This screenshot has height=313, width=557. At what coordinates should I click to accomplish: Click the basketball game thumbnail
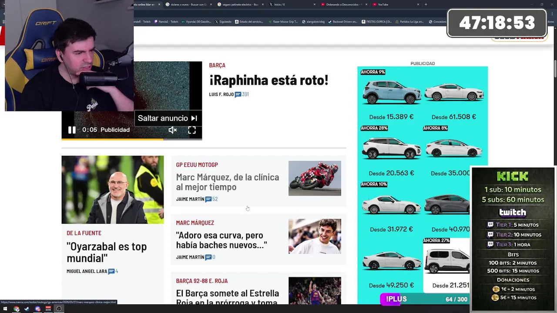[315, 290]
